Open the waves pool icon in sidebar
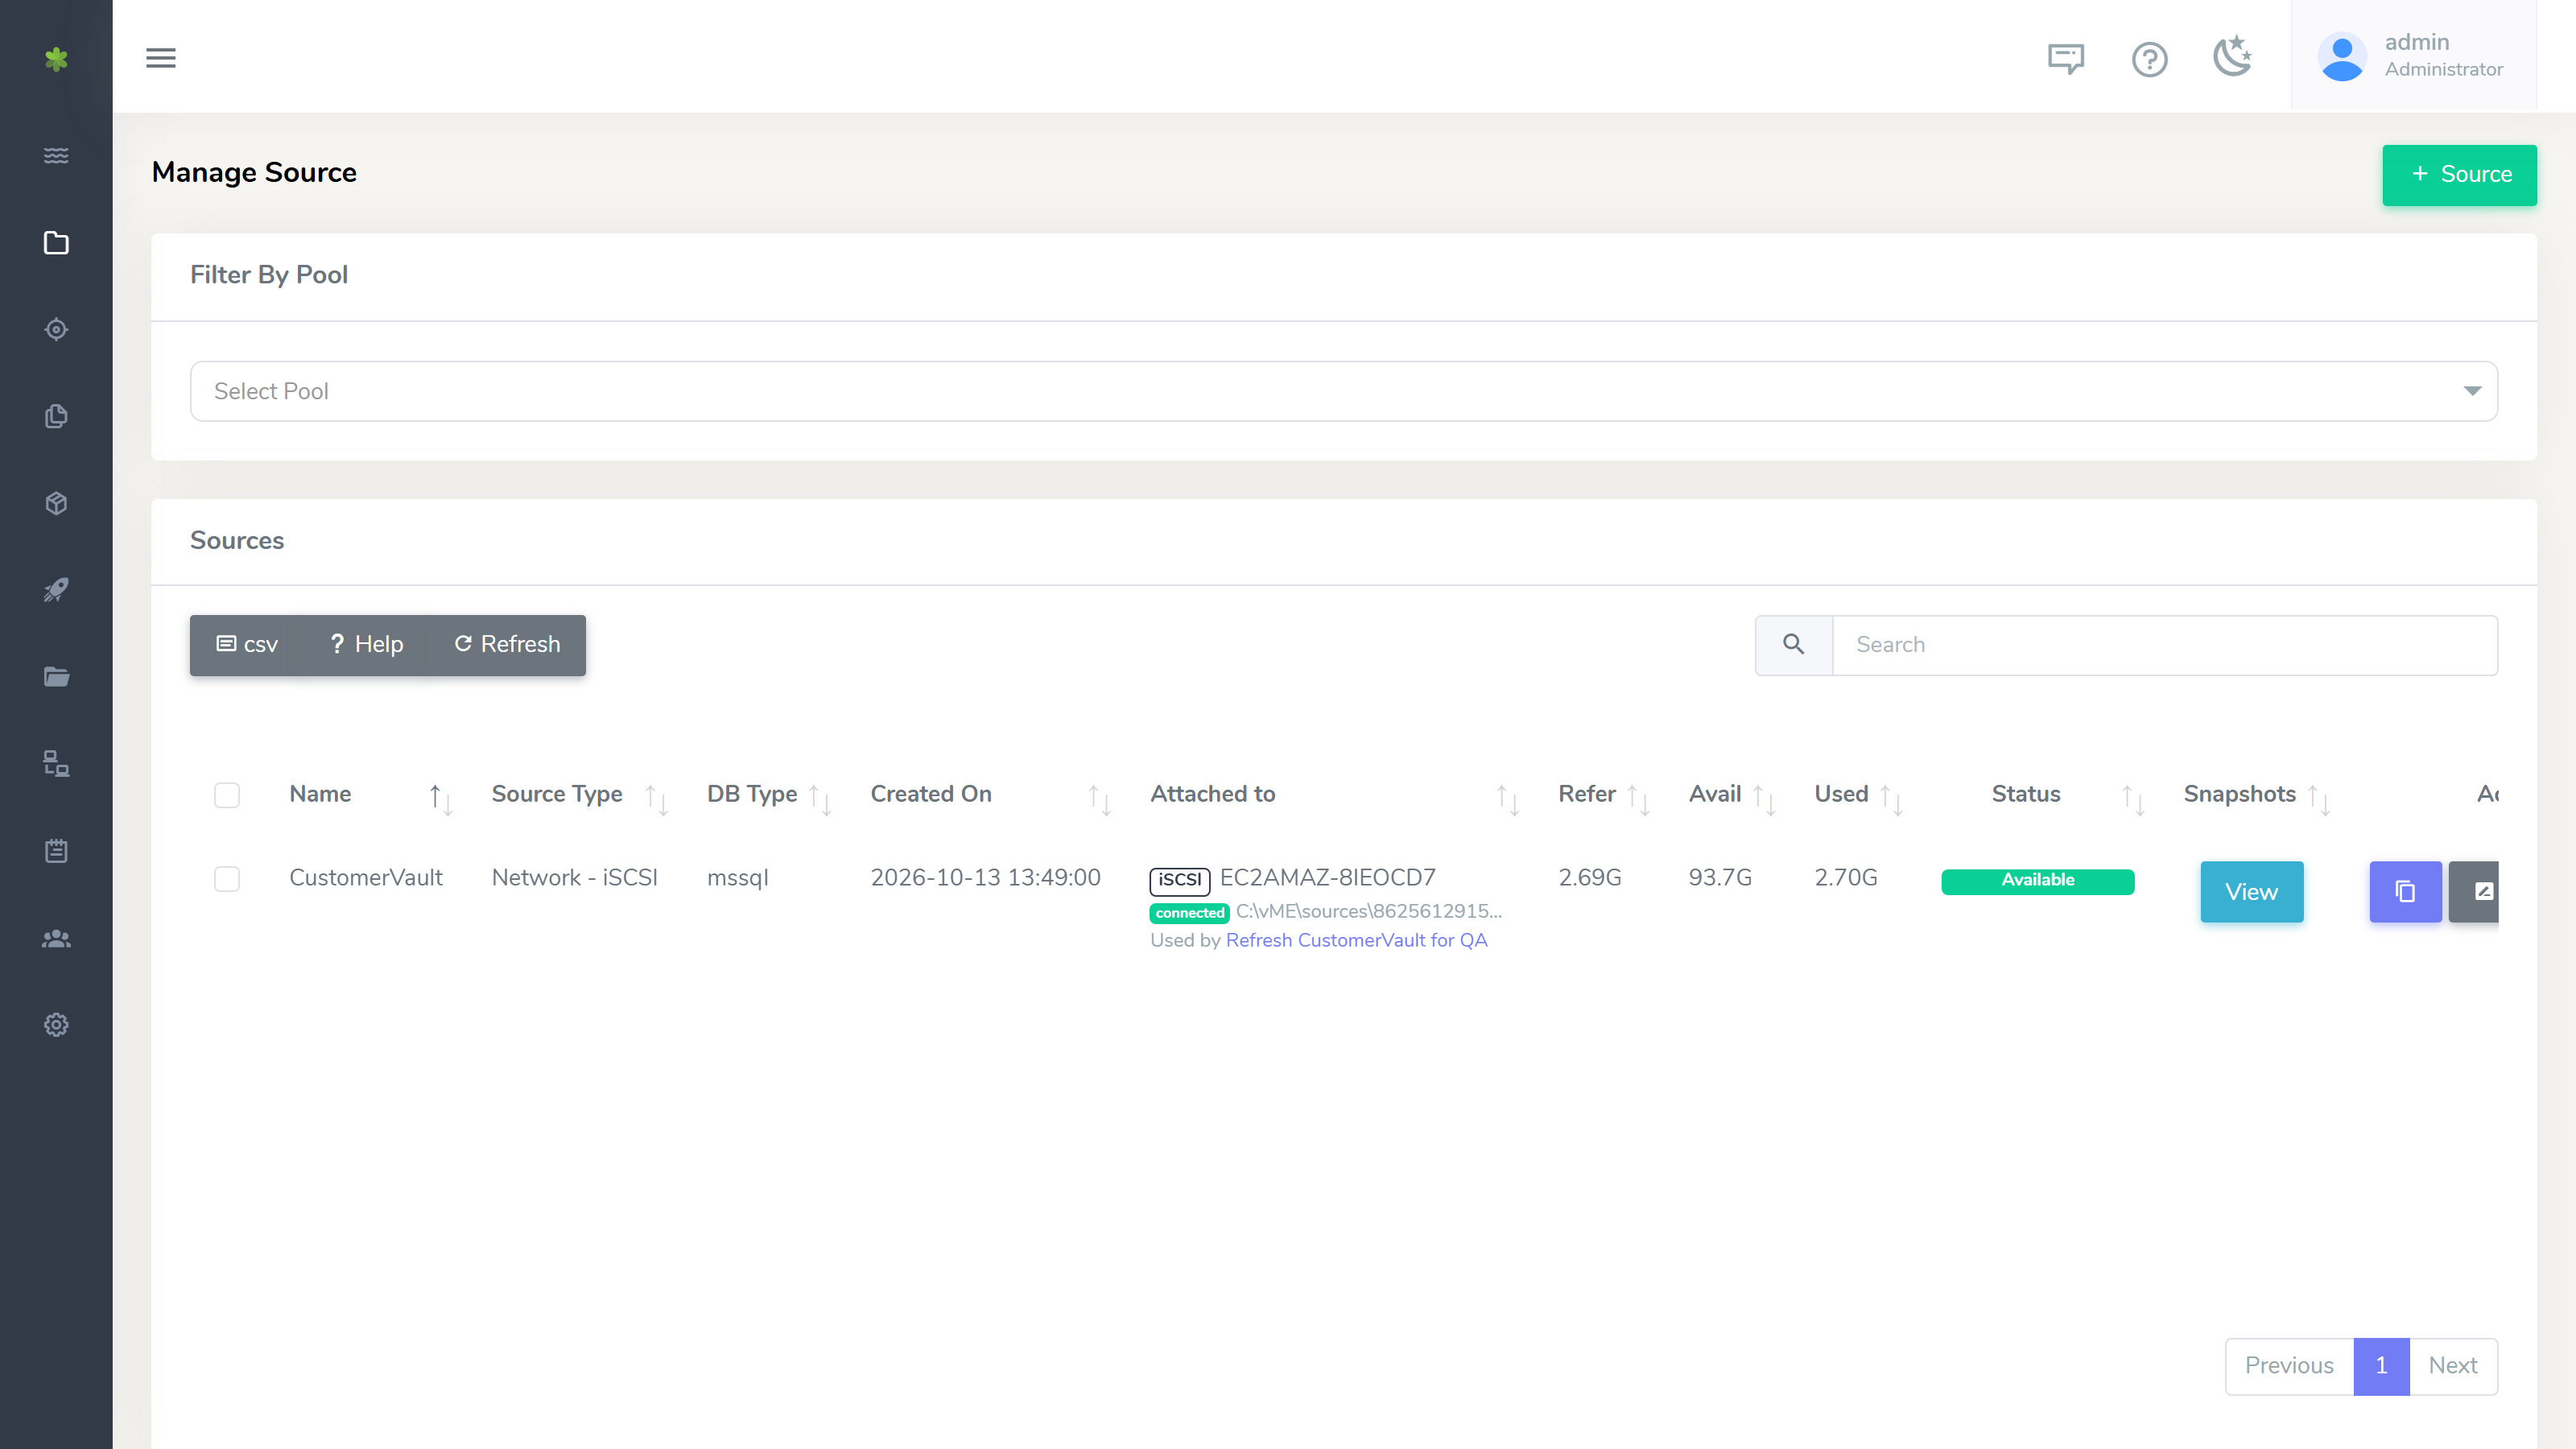 point(56,156)
